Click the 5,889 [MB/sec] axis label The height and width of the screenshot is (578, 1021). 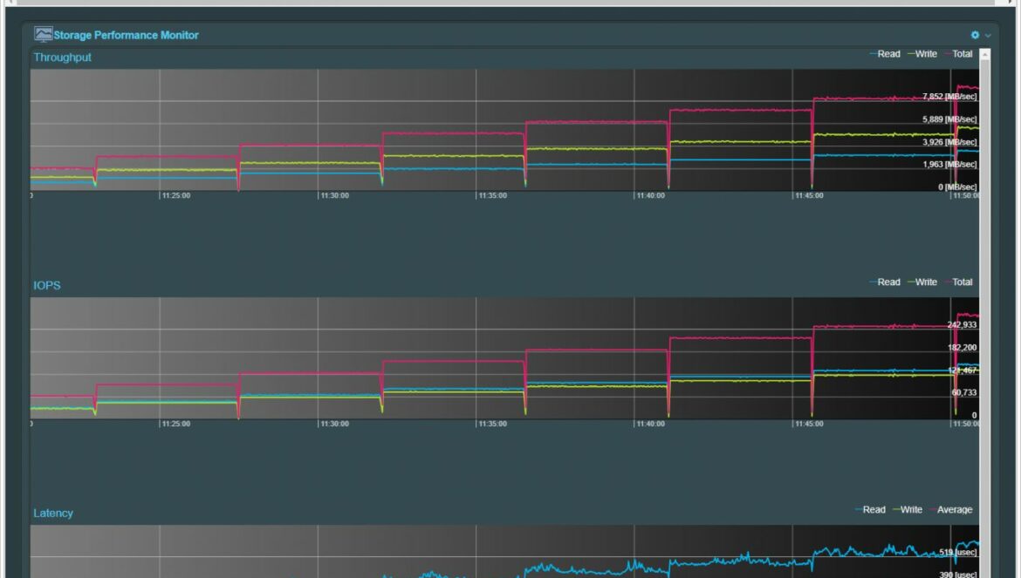coord(949,119)
